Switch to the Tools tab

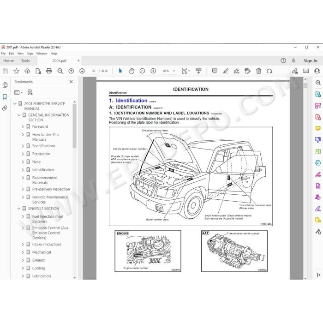pos(25,61)
